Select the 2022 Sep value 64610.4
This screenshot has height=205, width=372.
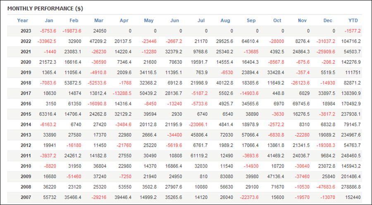click(x=250, y=41)
